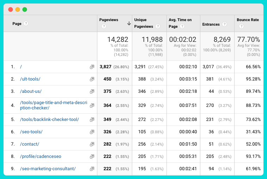Open the /seo-tools/ page link
Screen dimensions: 267x179
[x=31, y=132]
